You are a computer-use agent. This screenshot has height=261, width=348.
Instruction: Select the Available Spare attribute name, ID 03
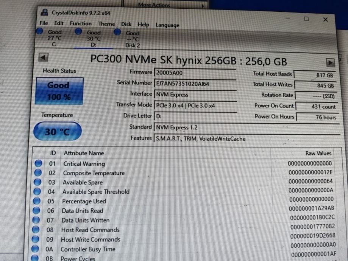click(x=83, y=182)
